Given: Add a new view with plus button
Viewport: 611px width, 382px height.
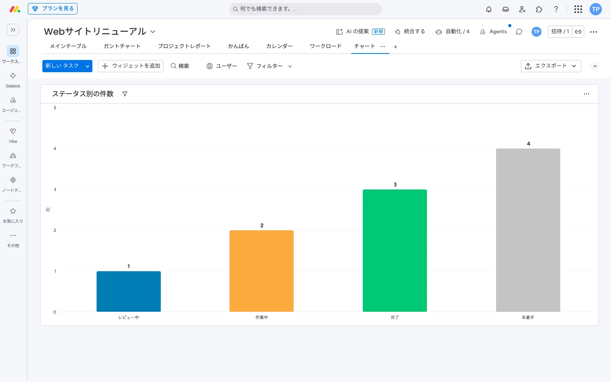Looking at the screenshot, I should pyautogui.click(x=396, y=47).
